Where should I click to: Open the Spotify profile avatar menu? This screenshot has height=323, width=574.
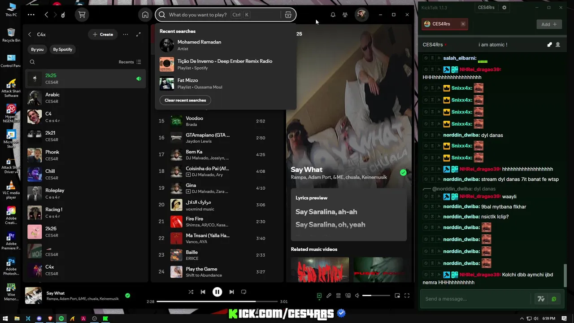361,15
